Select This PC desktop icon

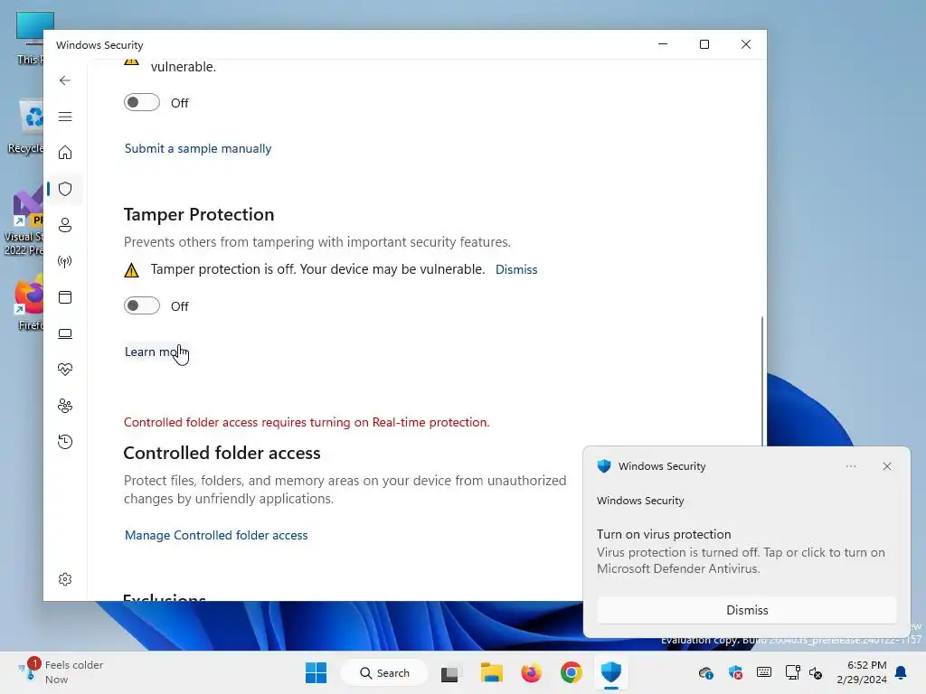[30, 38]
